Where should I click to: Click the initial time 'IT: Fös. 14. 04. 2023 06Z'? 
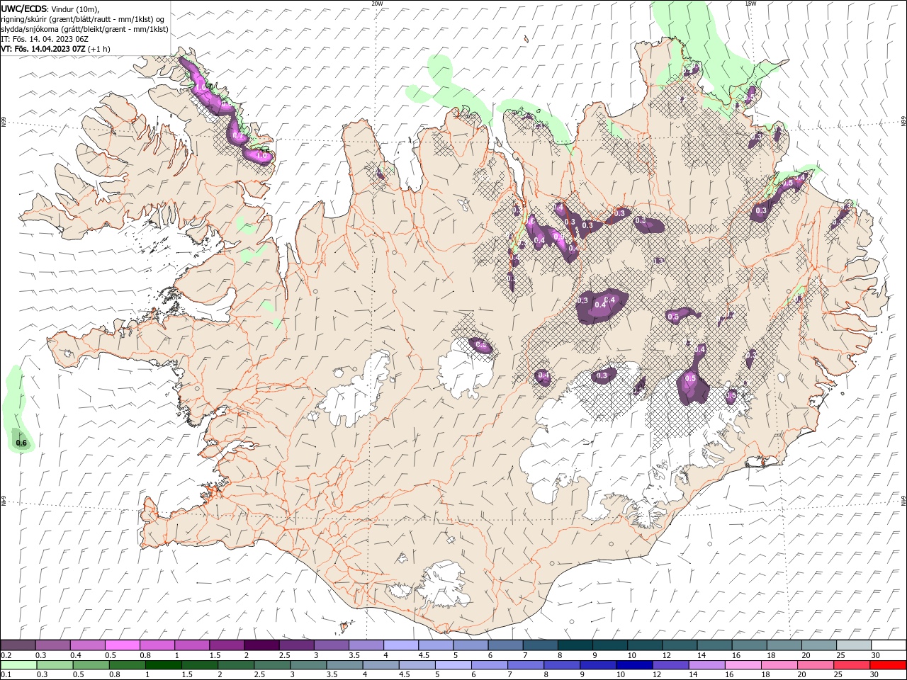click(45, 39)
